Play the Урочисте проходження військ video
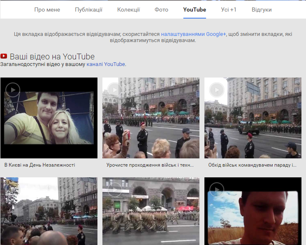306x245 pixels. click(115, 90)
